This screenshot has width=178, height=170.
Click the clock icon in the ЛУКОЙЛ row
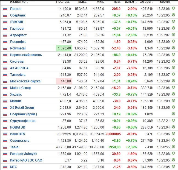click(x=173, y=21)
